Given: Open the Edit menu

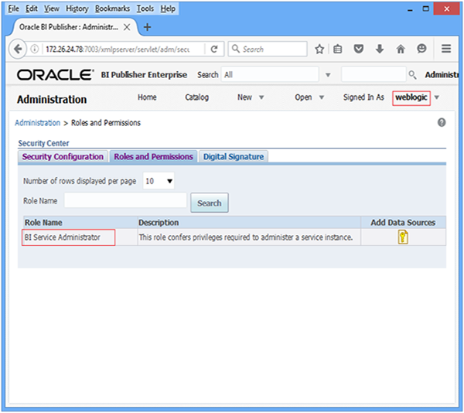Looking at the screenshot, I should 32,9.
